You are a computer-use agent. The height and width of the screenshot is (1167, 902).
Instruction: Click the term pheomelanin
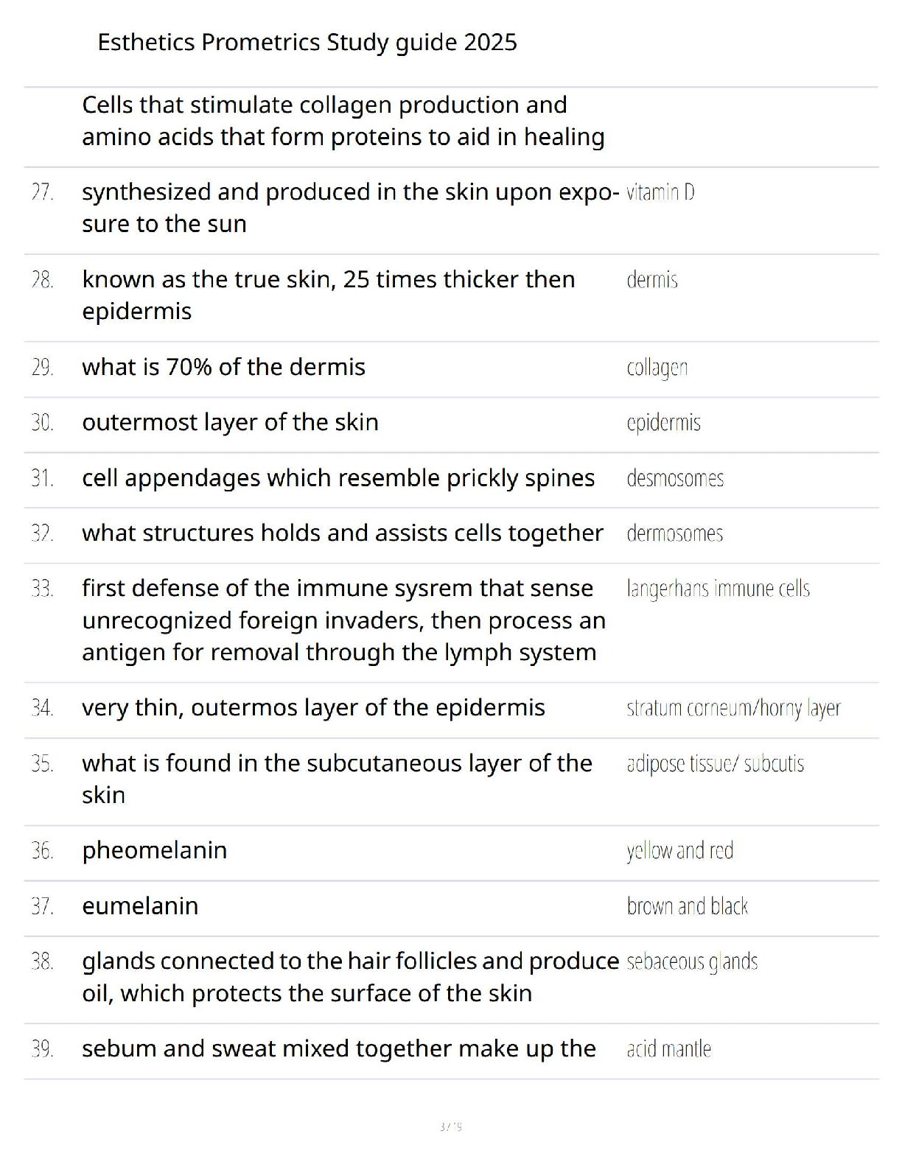(155, 850)
